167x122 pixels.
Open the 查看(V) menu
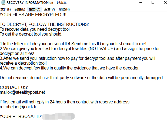[x=49, y=9]
